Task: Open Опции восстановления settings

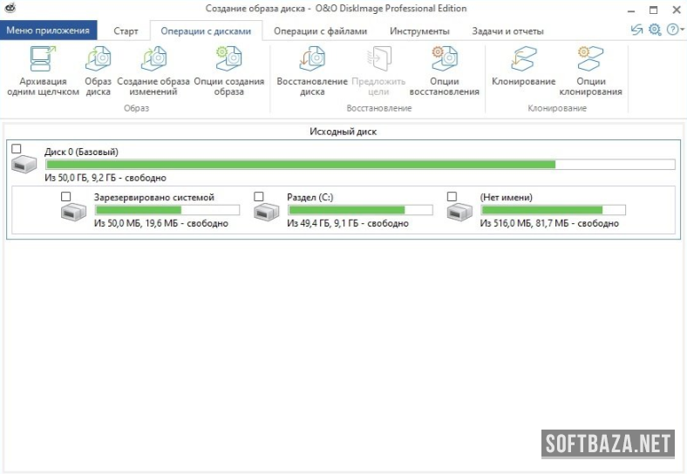Action: pos(444,60)
